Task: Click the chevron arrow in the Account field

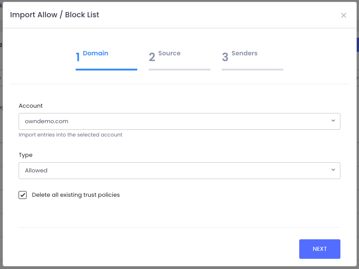Action: click(x=333, y=121)
